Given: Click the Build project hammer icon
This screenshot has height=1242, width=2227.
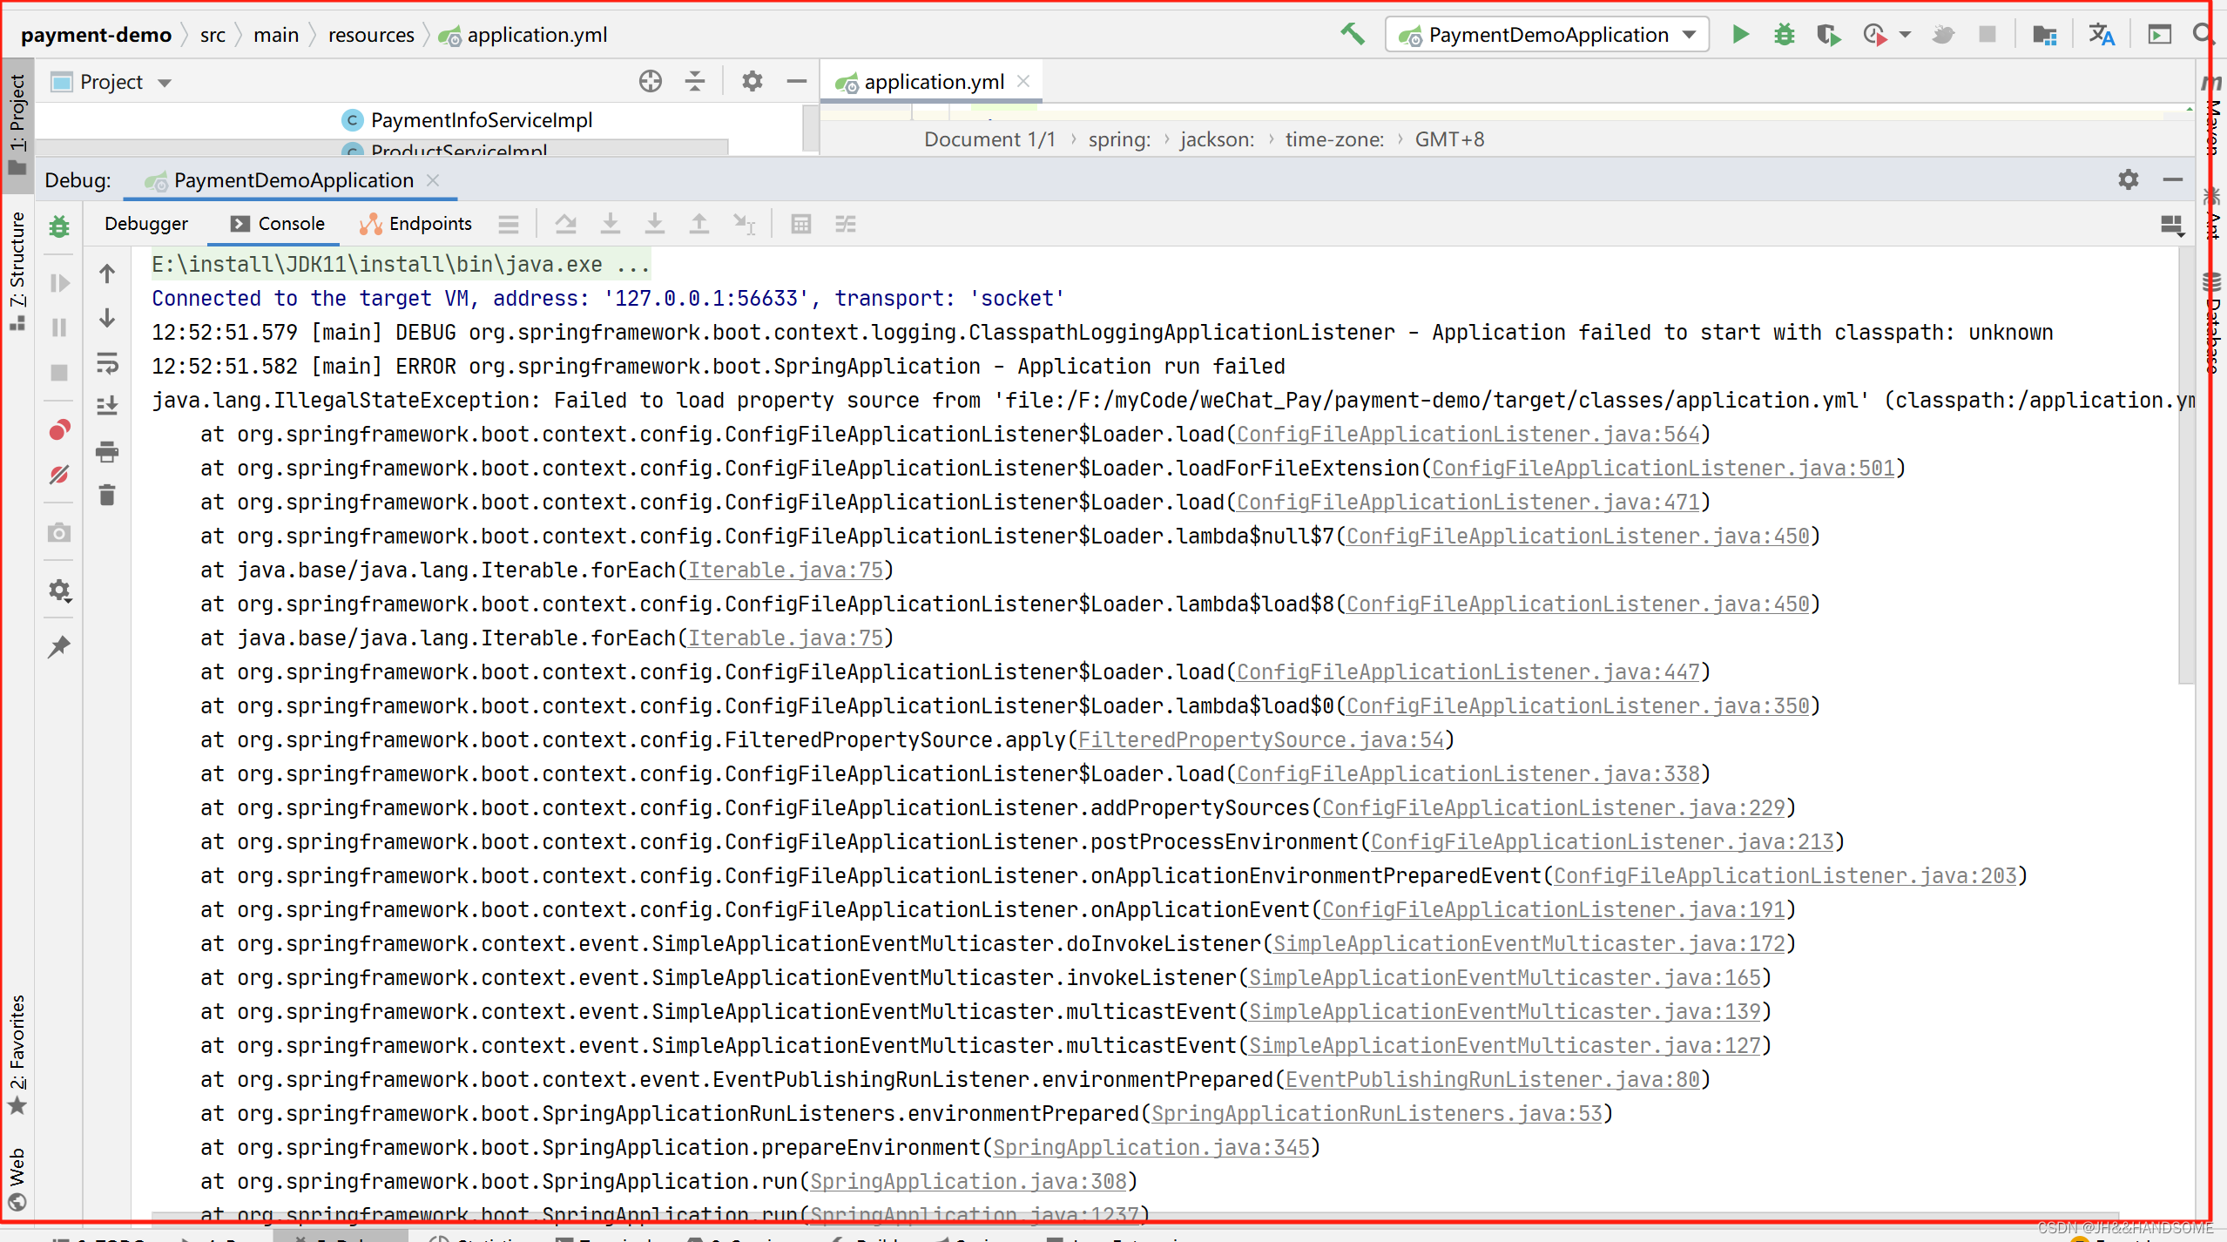Looking at the screenshot, I should tap(1352, 35).
